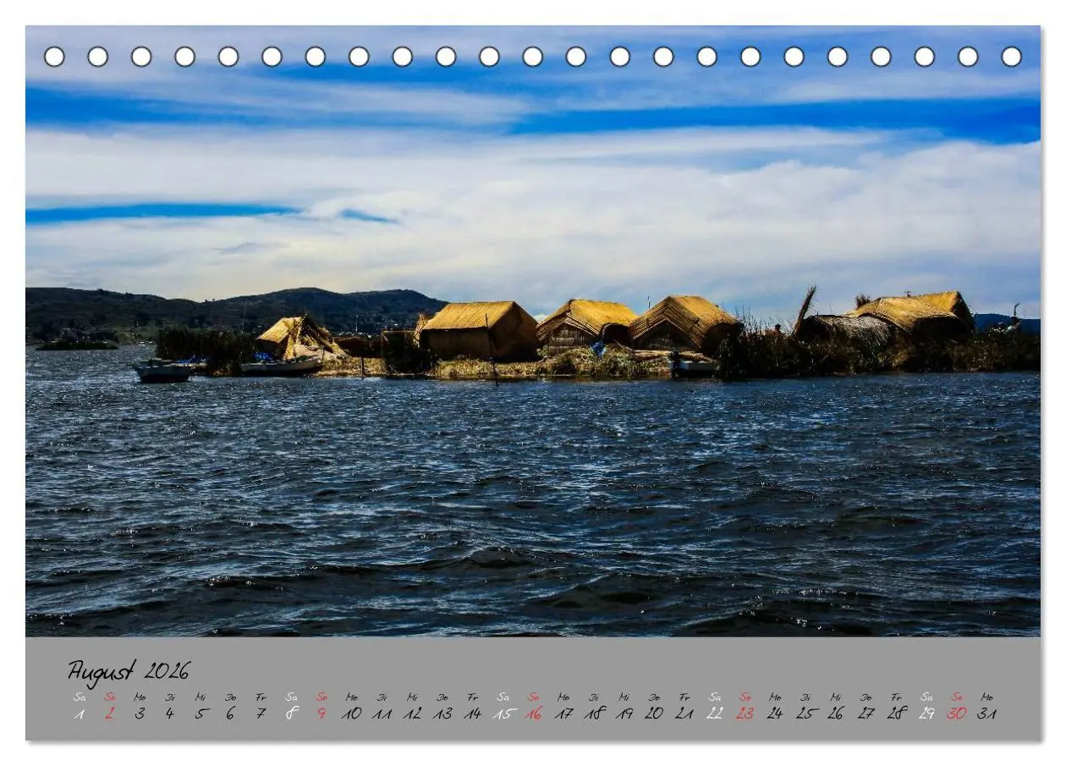
Task: Choose calendar date 20
Action: 654,714
